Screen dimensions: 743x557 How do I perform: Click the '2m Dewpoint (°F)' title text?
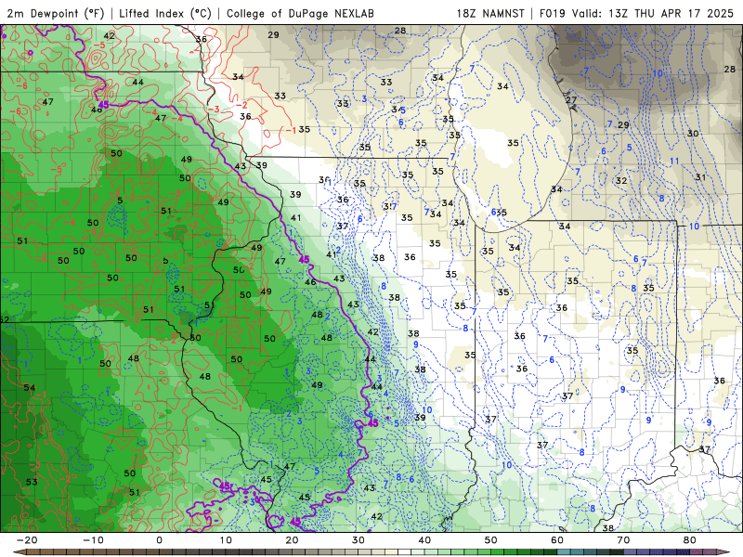click(x=56, y=13)
